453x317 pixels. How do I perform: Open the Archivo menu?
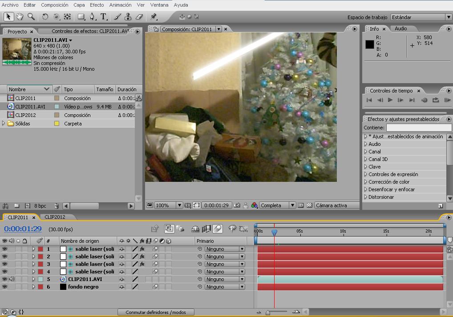tap(10, 5)
